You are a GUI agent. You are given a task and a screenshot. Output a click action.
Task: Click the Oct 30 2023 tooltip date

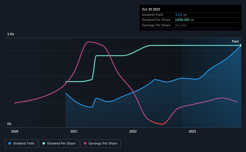(x=151, y=9)
